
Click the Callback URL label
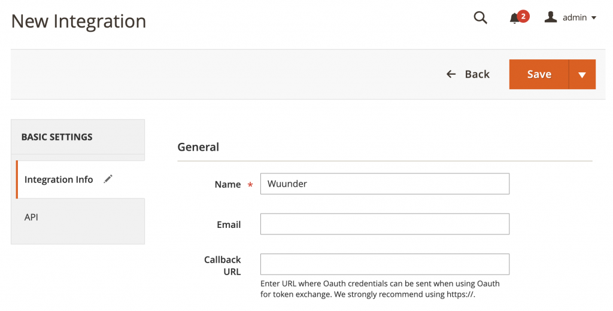tap(223, 266)
